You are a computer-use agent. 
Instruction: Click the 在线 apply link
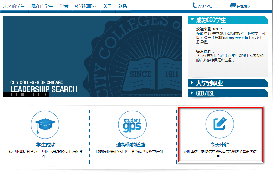coord(200,33)
